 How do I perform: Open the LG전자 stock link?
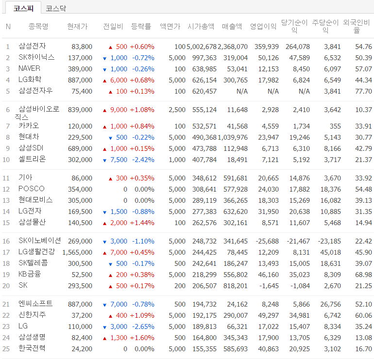point(30,211)
